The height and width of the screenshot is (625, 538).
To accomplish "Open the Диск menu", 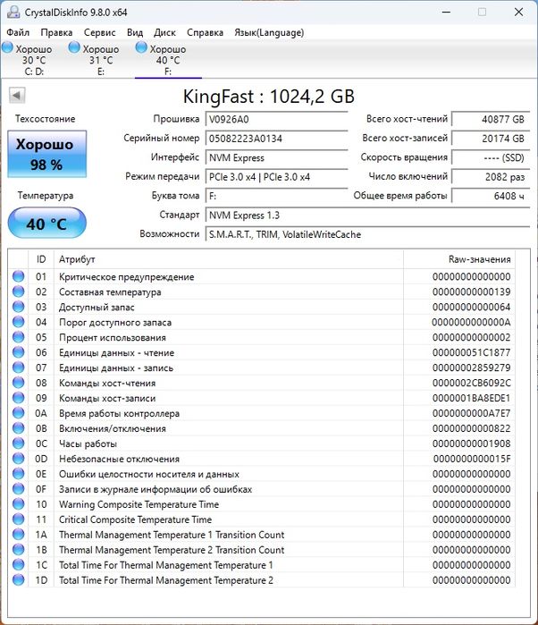I will coord(164,32).
